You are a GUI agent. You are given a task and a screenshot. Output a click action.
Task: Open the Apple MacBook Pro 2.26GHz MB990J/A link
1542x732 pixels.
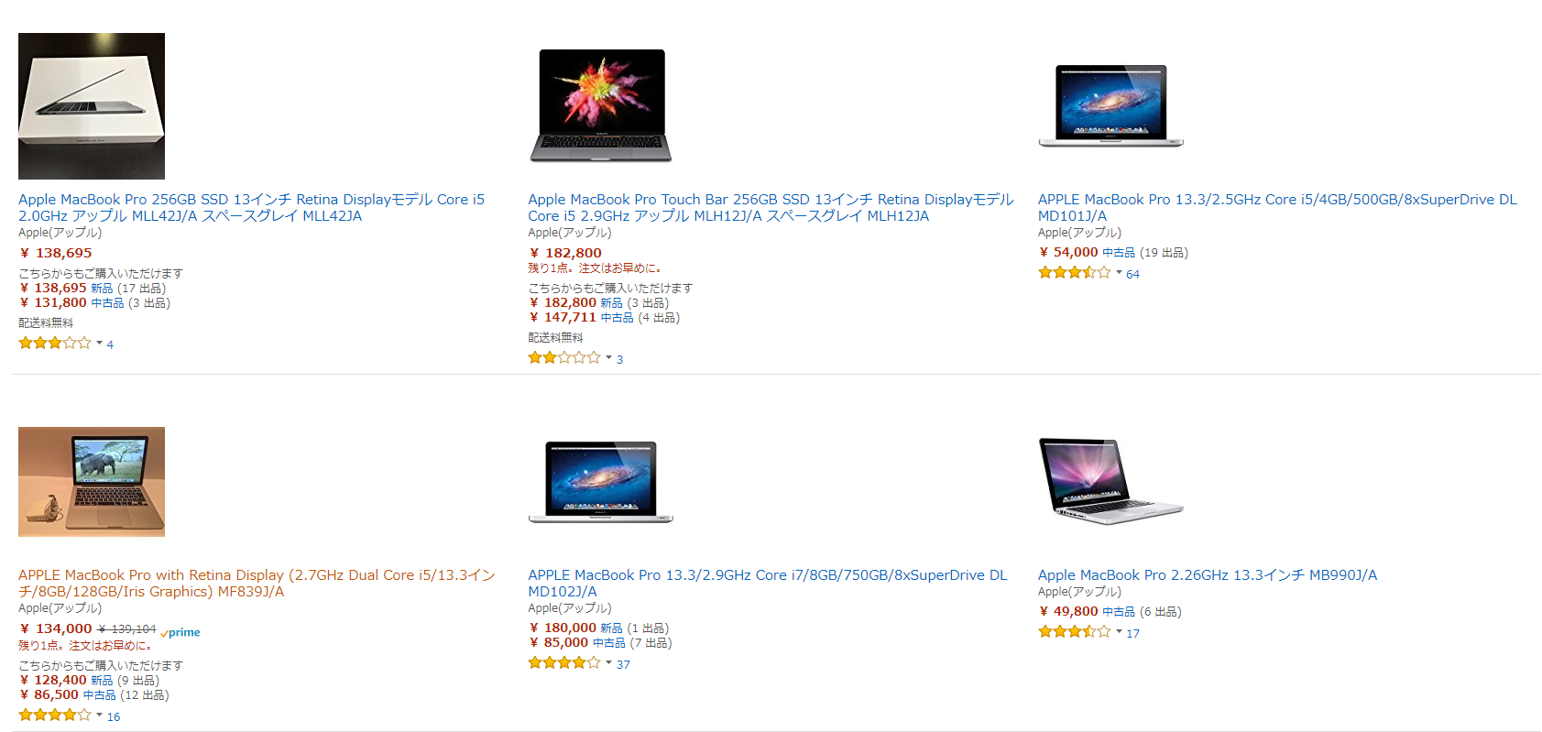[x=1208, y=575]
